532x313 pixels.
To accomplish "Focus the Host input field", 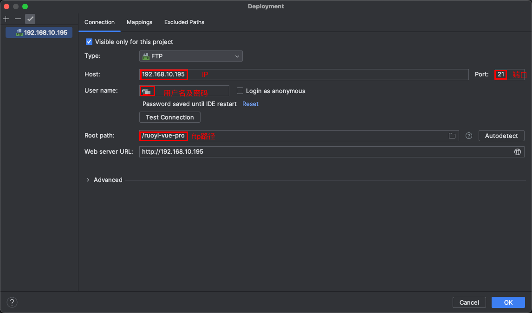I will tap(304, 75).
